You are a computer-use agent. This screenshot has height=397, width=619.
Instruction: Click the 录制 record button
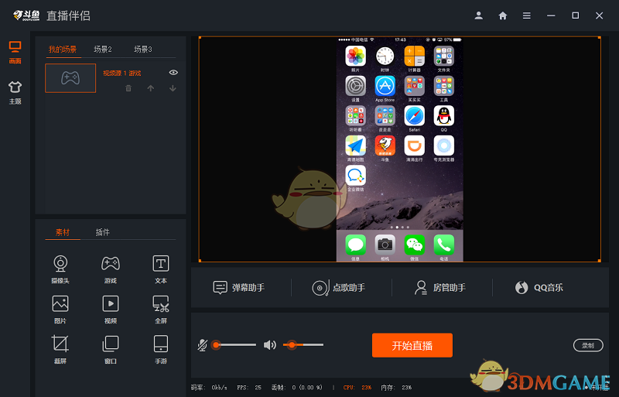(x=588, y=345)
